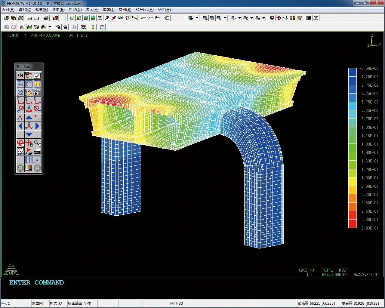Click the color bars icon in ToolBox

[29, 168]
